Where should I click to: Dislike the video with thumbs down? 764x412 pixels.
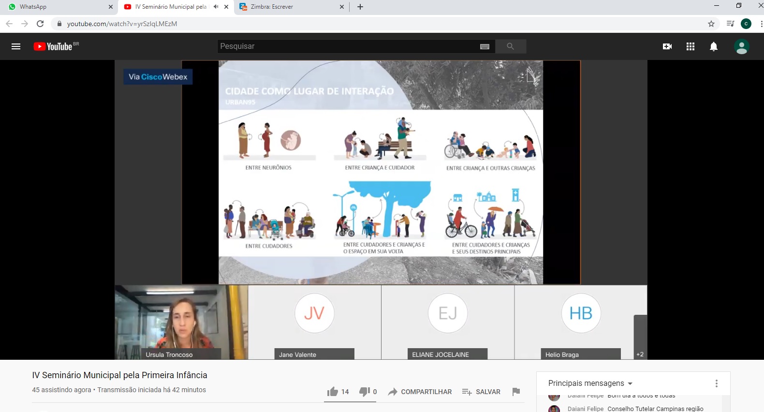tap(365, 392)
